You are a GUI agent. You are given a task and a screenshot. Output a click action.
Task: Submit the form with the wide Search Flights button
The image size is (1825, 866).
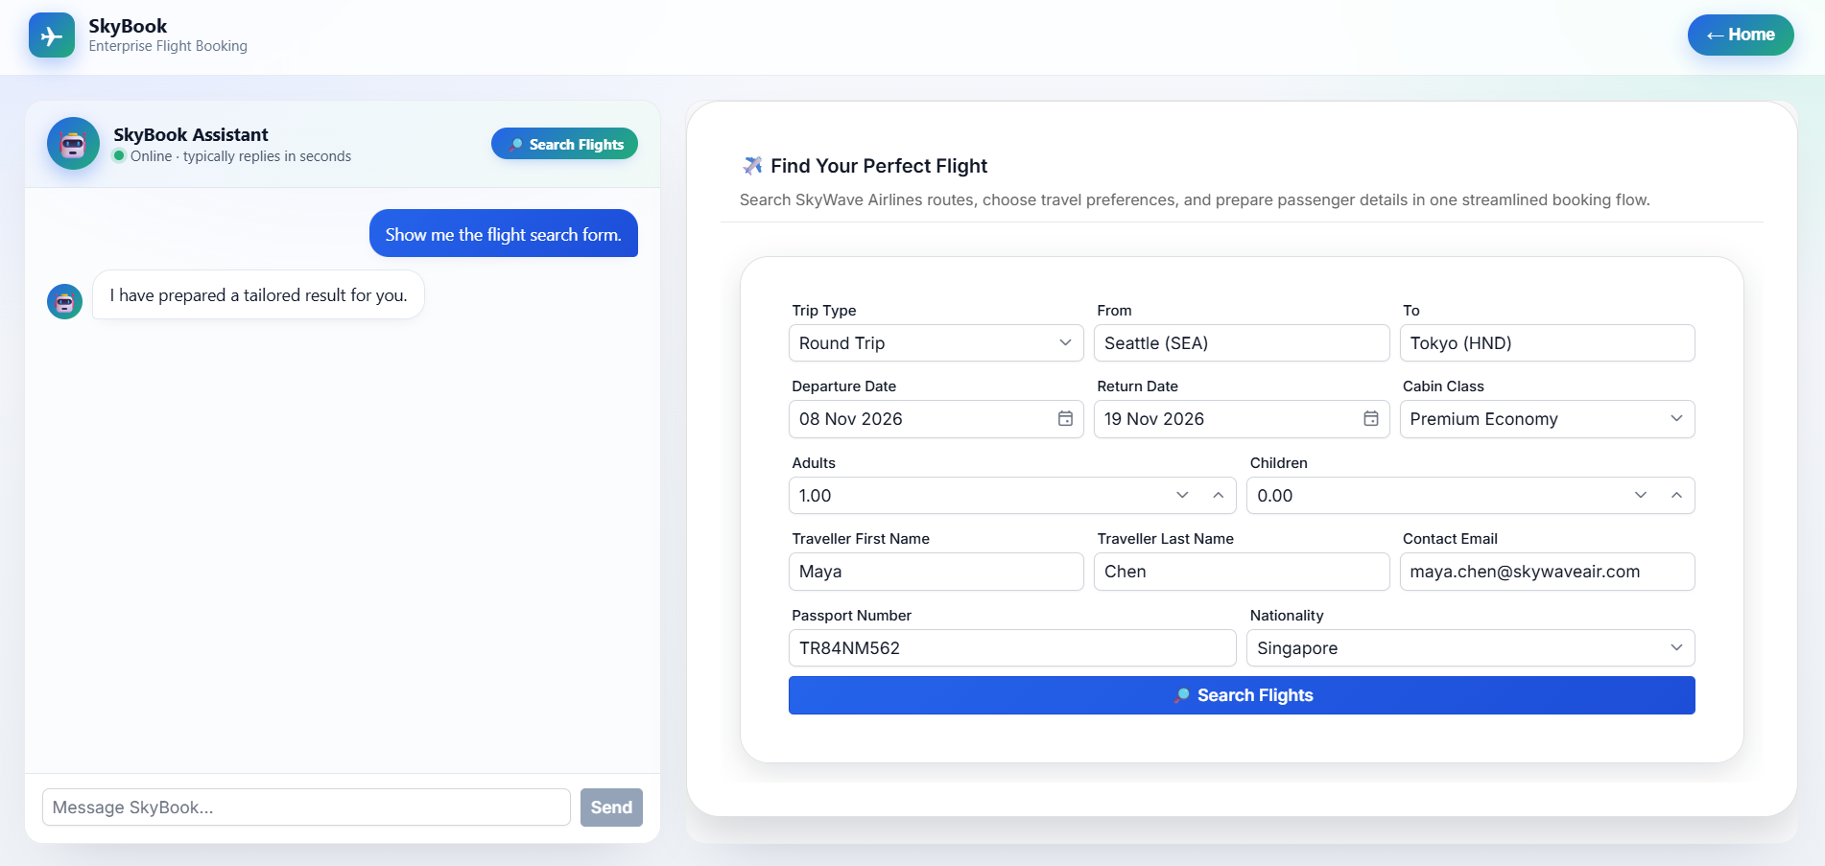[x=1242, y=695]
